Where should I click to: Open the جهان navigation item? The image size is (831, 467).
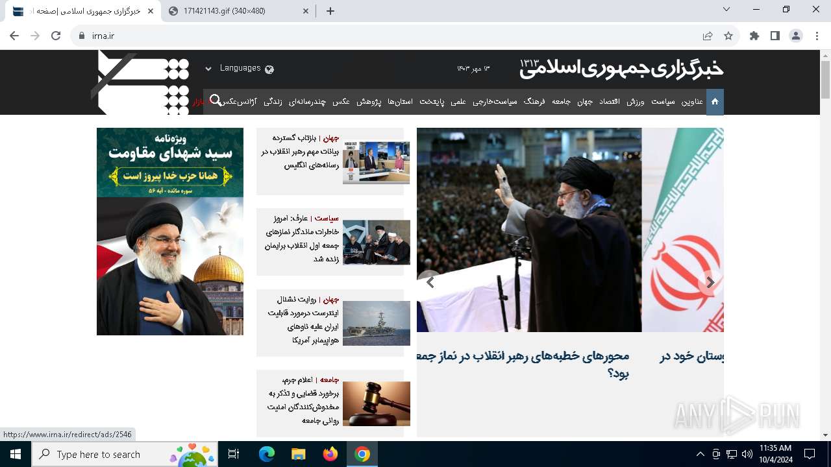[585, 102]
